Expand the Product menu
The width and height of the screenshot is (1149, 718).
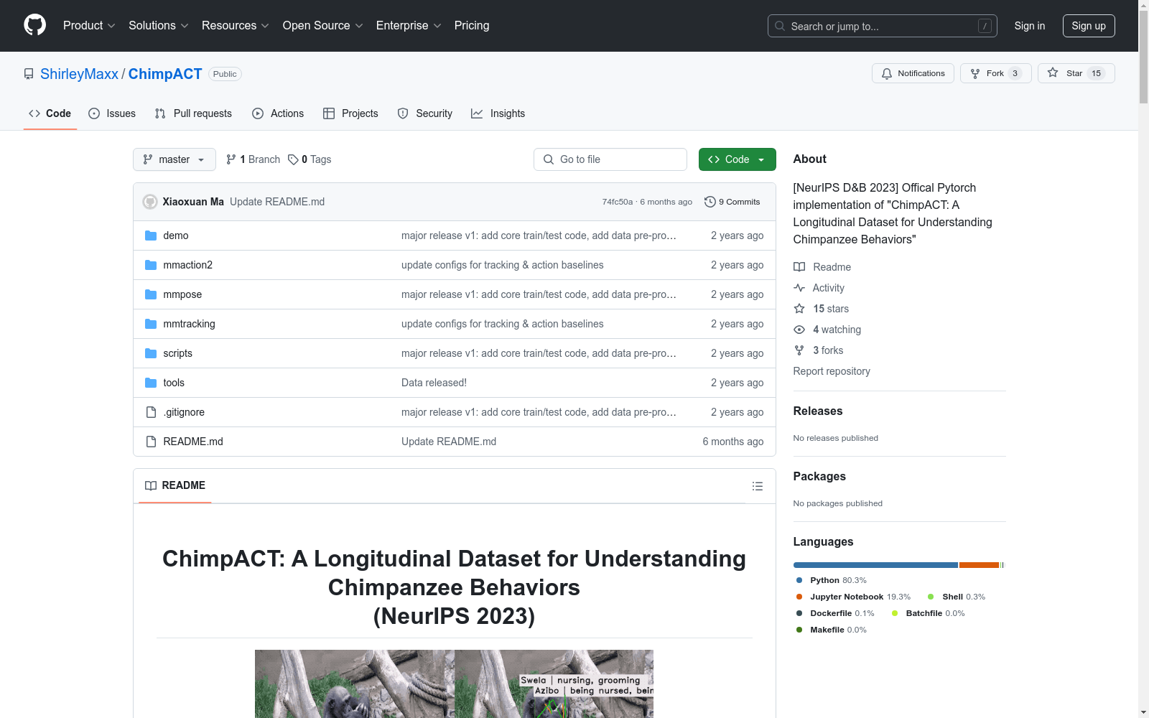click(x=89, y=25)
